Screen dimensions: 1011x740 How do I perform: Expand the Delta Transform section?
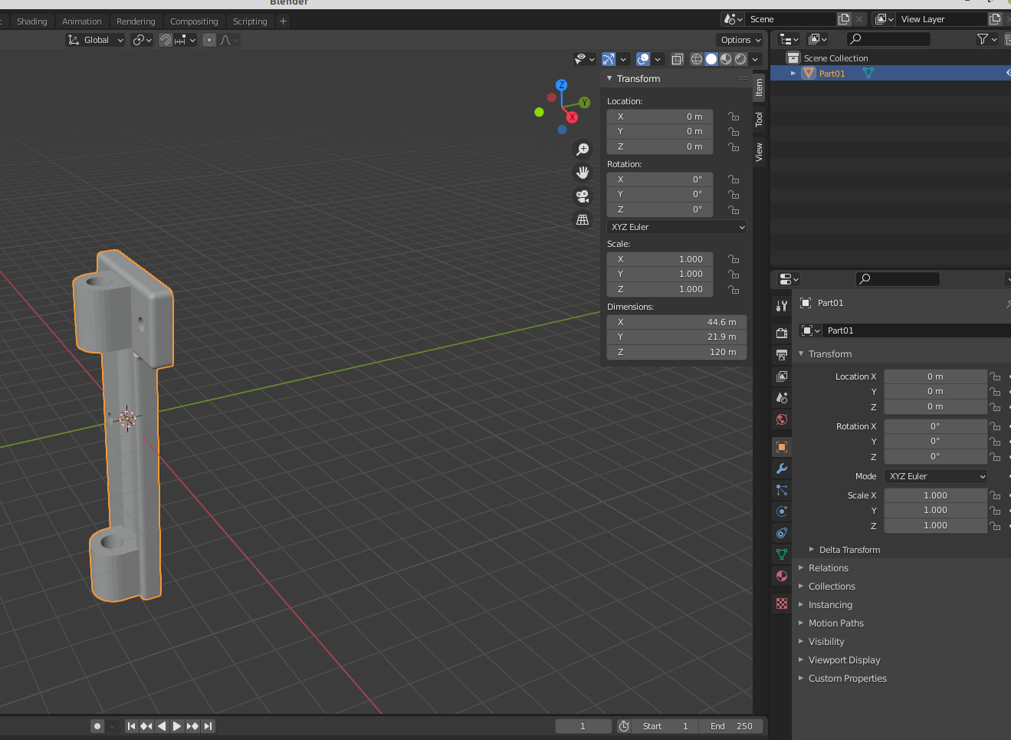pyautogui.click(x=849, y=550)
